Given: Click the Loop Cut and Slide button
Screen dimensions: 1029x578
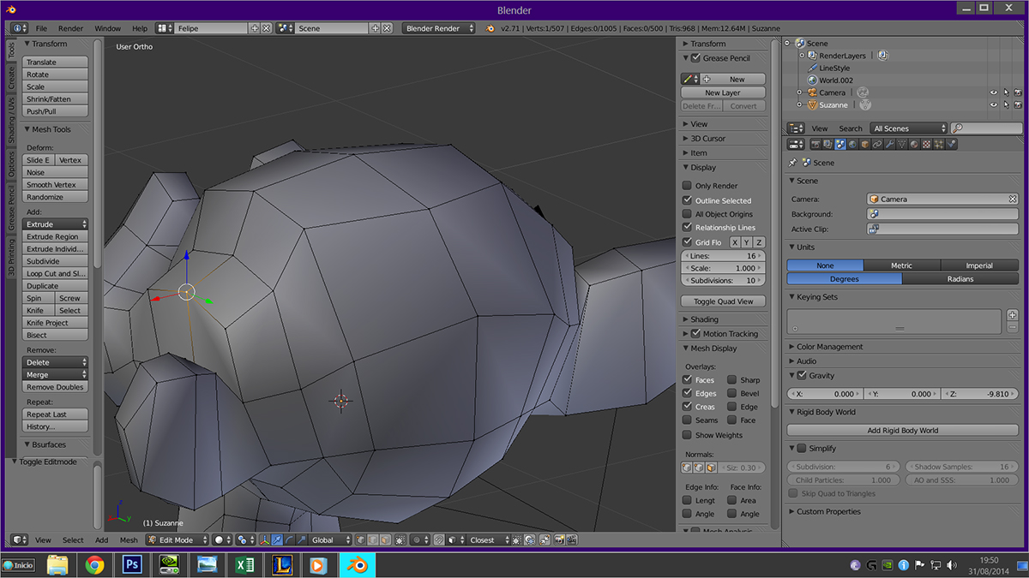Looking at the screenshot, I should pyautogui.click(x=55, y=274).
